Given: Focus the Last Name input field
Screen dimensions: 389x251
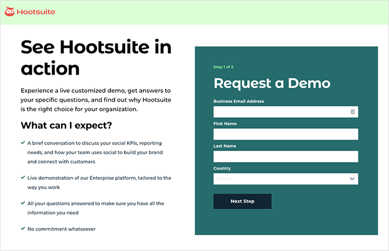Looking at the screenshot, I should (x=286, y=156).
